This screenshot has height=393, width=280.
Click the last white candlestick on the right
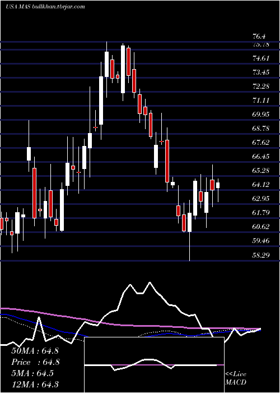click(x=218, y=185)
